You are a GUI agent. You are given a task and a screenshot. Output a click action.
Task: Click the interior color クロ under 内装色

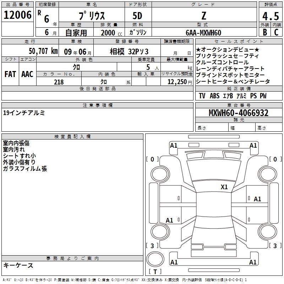coord(104,82)
